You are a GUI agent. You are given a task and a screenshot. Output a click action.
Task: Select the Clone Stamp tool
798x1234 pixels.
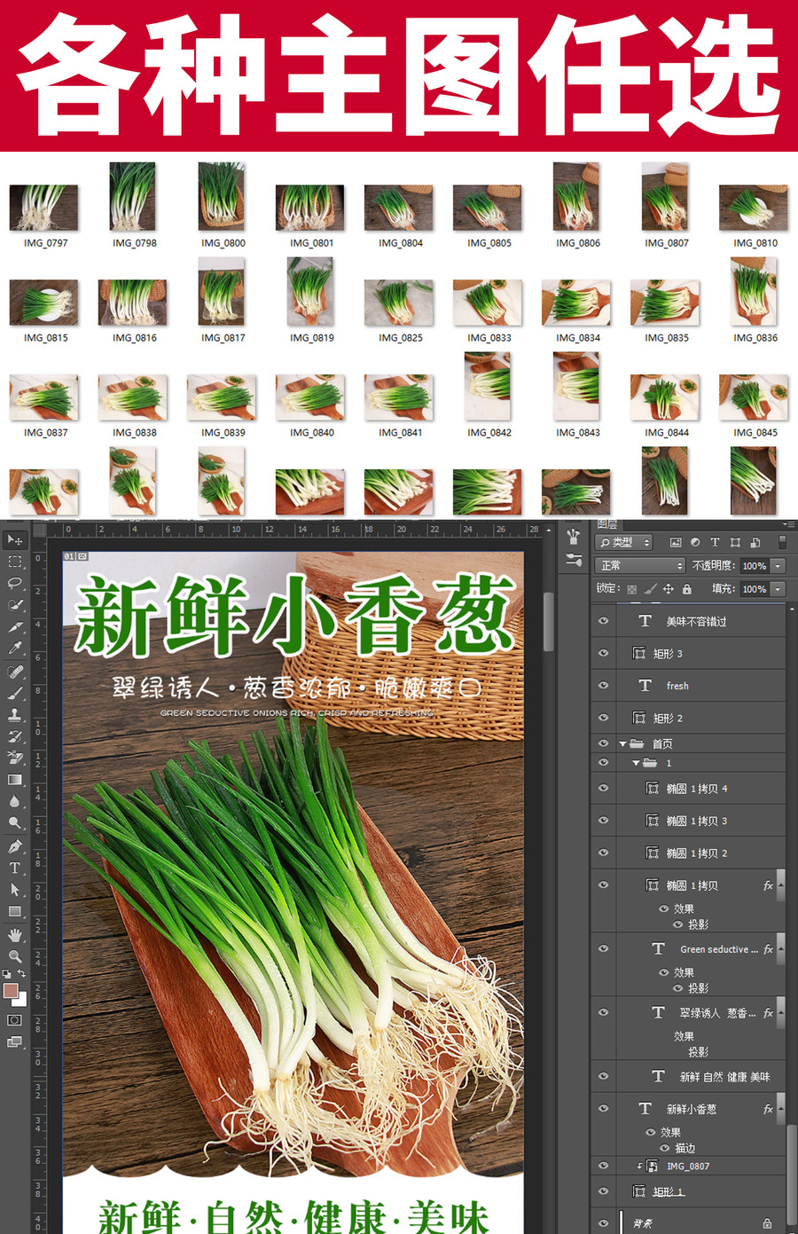[14, 714]
